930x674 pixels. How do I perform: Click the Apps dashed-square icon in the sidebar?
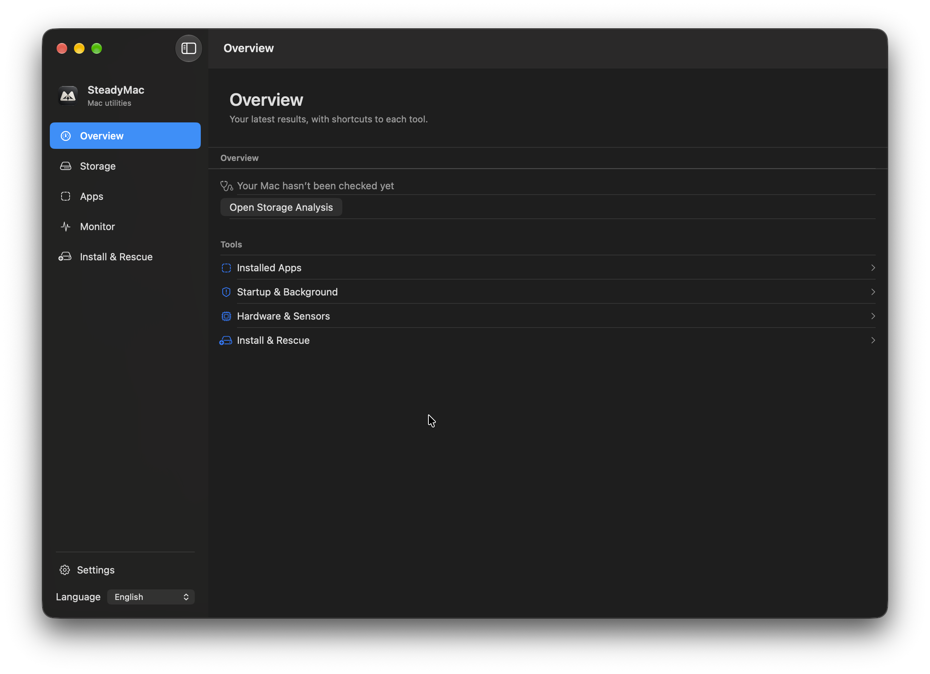coord(66,196)
